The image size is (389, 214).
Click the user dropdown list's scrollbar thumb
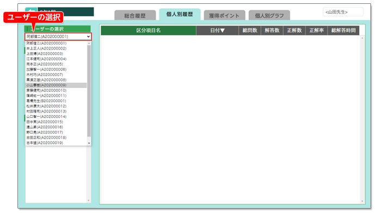(x=89, y=91)
